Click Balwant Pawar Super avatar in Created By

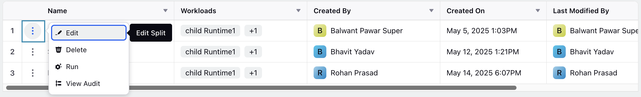click(x=320, y=31)
